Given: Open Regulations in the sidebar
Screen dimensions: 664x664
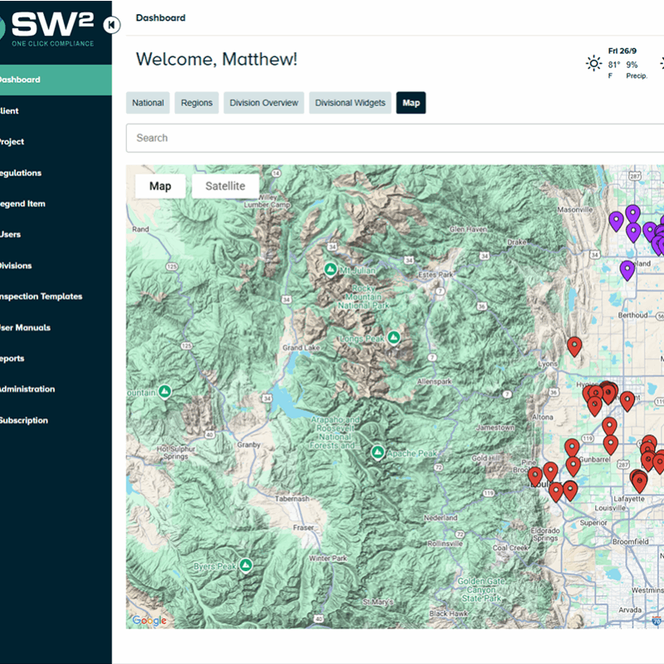Looking at the screenshot, I should click(x=21, y=173).
